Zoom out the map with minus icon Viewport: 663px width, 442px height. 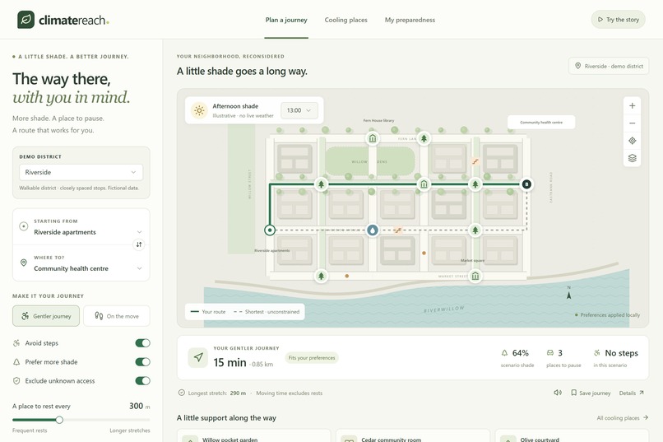click(632, 123)
